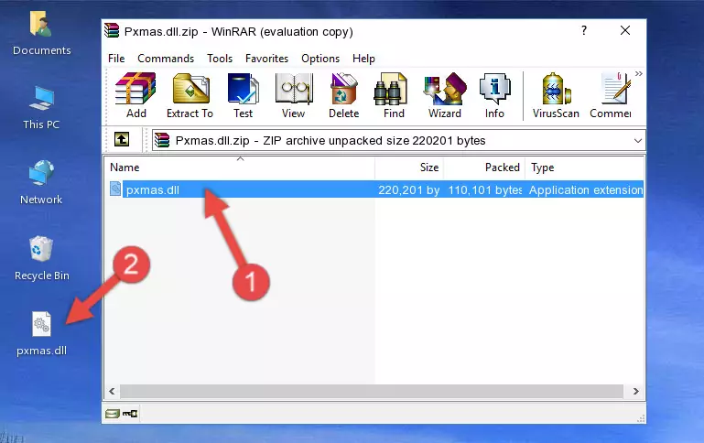Screen dimensions: 704x443
Task: Run the Test archive tool
Action: [x=243, y=95]
